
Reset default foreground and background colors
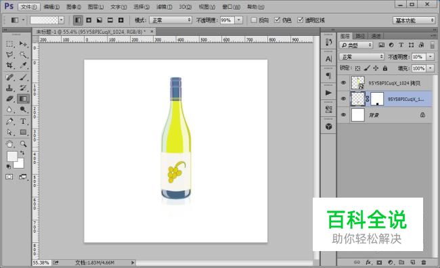point(9,166)
